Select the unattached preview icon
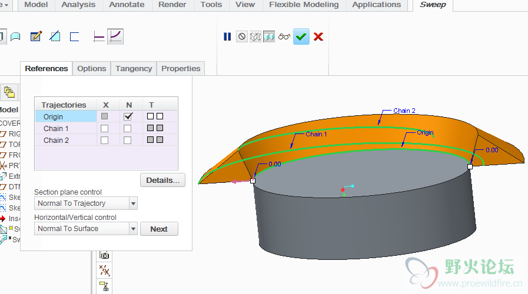Screen dimensions: 528x294 (255, 36)
